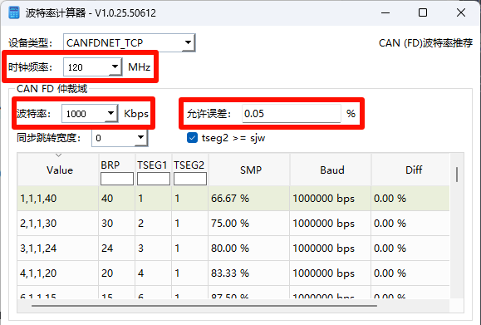Click the 允许误差 input field with 0.05

[x=292, y=114]
